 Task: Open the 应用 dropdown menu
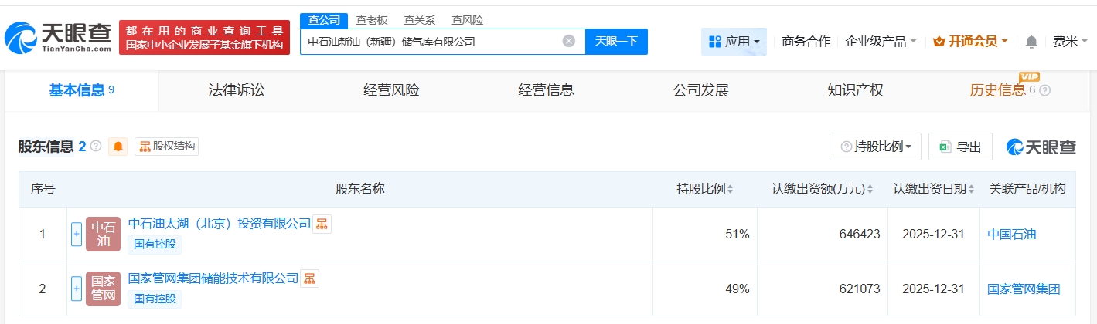[x=734, y=42]
